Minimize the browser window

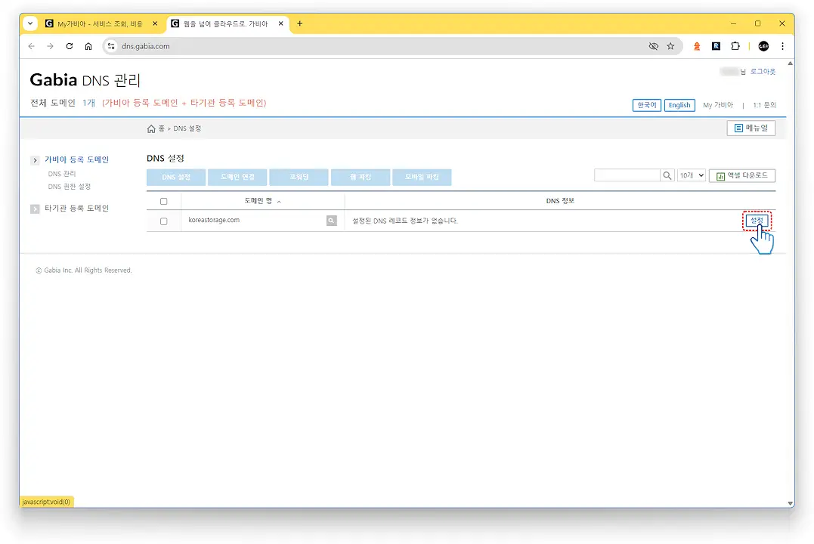(733, 23)
